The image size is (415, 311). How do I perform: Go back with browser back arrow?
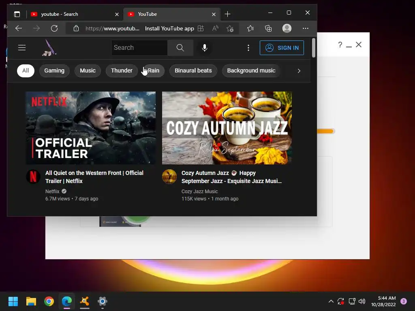pyautogui.click(x=19, y=28)
